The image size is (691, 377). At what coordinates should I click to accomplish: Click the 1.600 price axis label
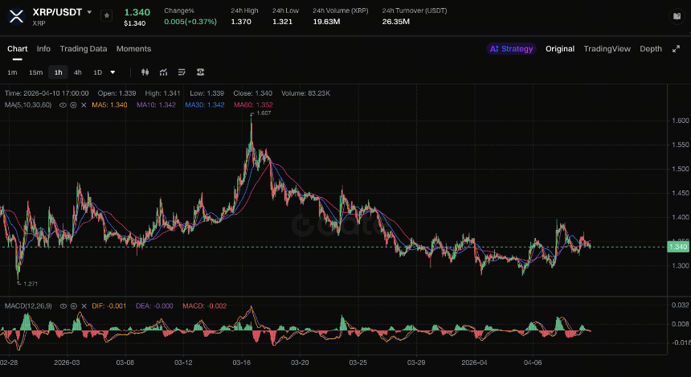pyautogui.click(x=680, y=121)
